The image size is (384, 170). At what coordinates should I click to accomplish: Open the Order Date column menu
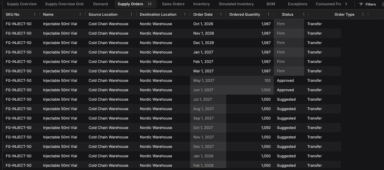221,14
